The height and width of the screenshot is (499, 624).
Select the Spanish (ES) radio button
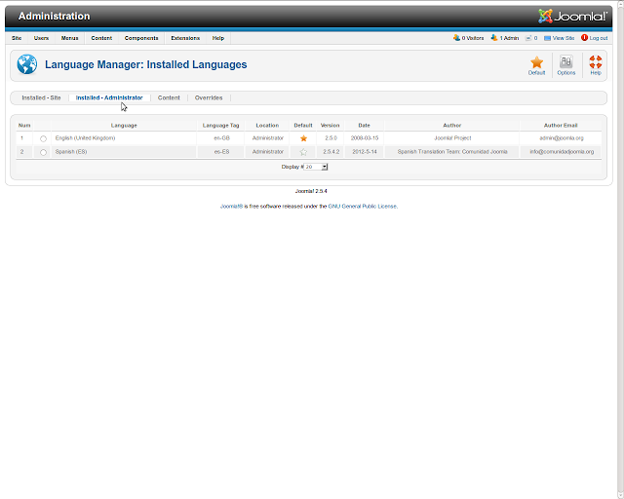tap(43, 152)
